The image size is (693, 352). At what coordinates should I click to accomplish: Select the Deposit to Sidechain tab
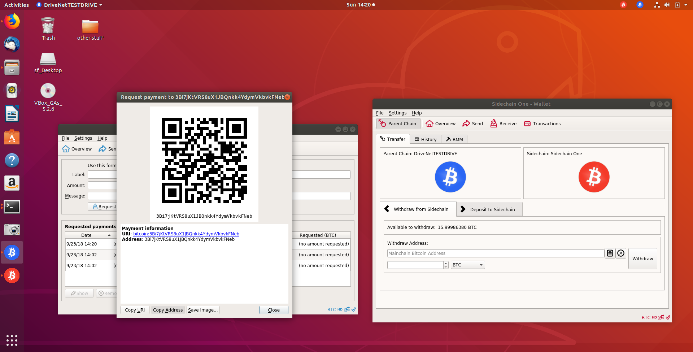[489, 209]
